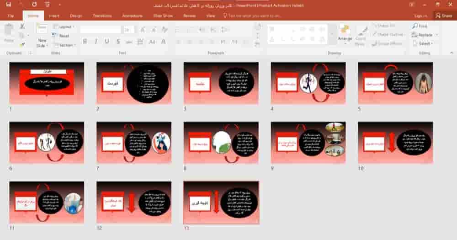Open the Section dropdown
Viewport: 457px width, 240px height.
(x=65, y=45)
